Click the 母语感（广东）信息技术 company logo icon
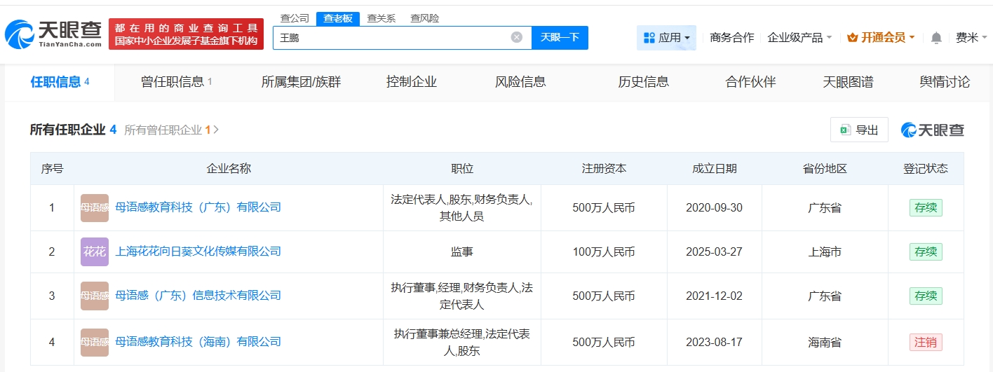993x372 pixels. [95, 296]
